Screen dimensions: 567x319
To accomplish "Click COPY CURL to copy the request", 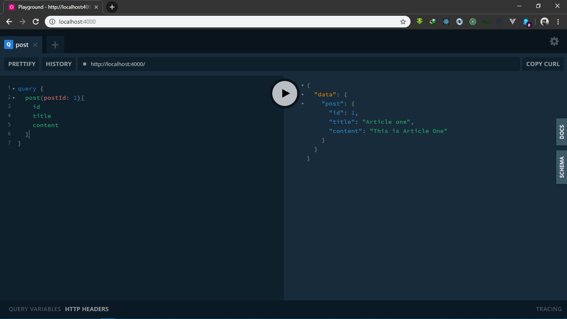I will tap(543, 64).
